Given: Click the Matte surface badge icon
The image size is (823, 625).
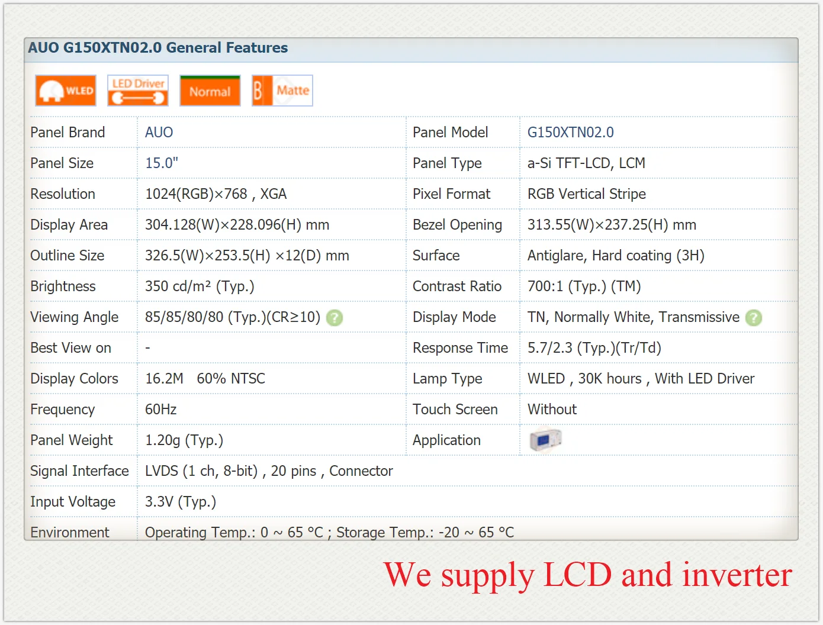Looking at the screenshot, I should pyautogui.click(x=282, y=91).
